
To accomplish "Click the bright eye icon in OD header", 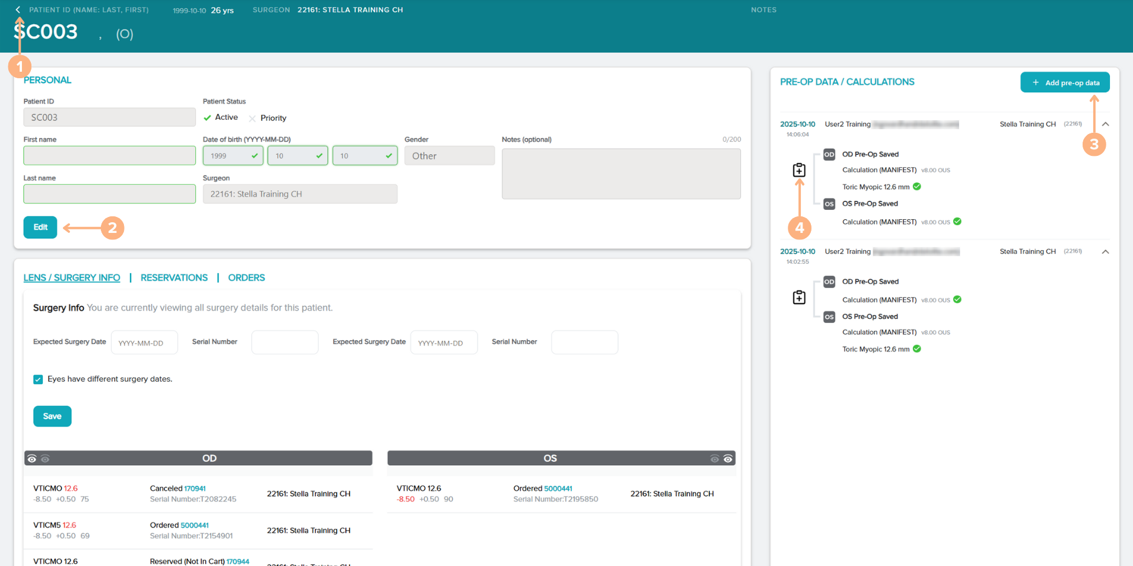I will tap(32, 459).
